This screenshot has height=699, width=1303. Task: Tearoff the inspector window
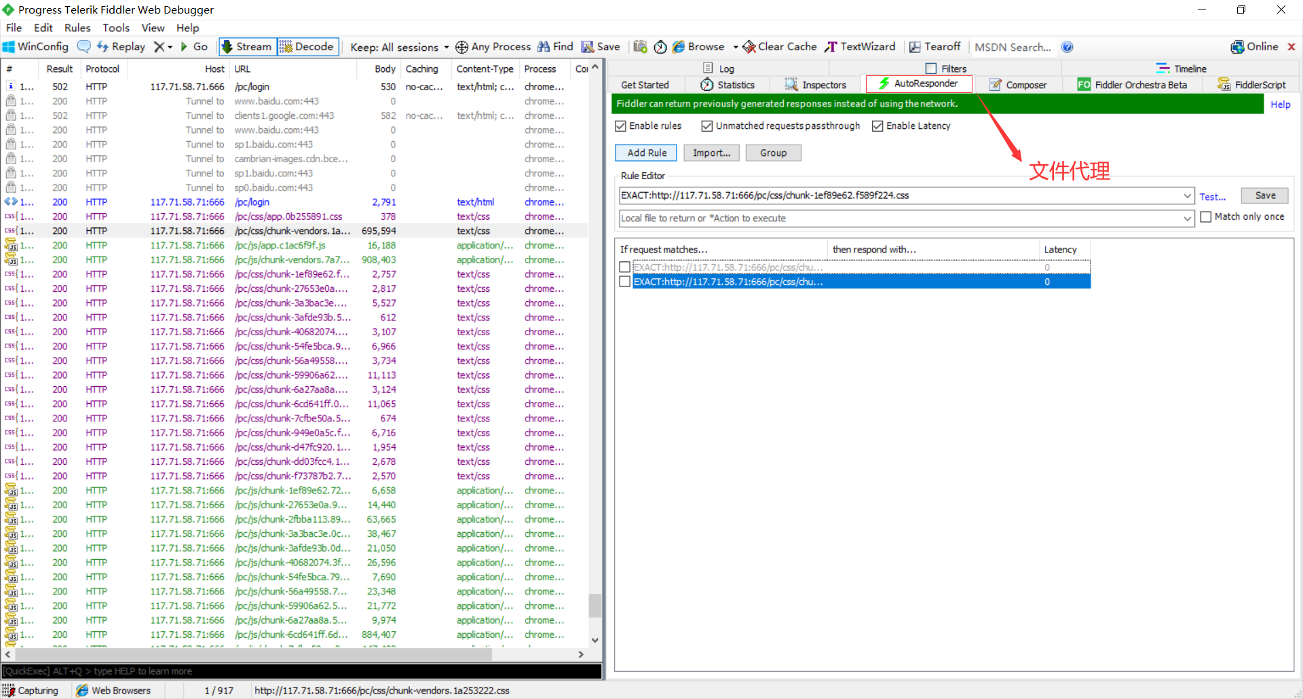[x=935, y=47]
